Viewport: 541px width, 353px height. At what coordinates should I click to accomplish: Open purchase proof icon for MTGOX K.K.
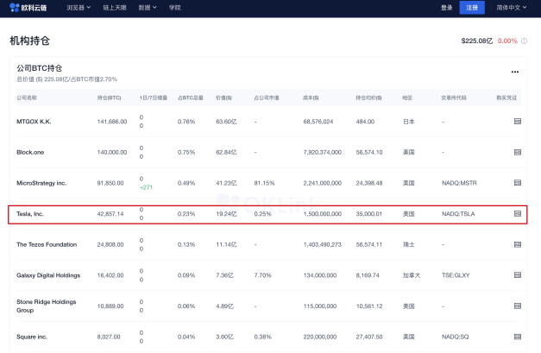517,121
